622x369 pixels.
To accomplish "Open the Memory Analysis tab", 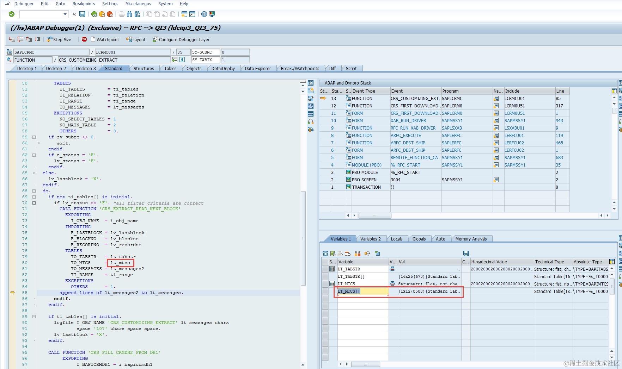I will pyautogui.click(x=471, y=239).
